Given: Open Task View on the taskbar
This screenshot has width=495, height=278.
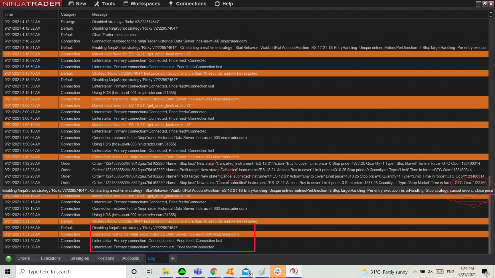Looking at the screenshot, I should 149,272.
